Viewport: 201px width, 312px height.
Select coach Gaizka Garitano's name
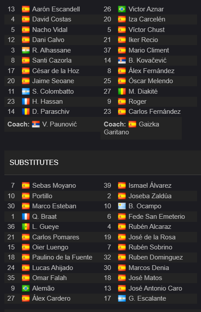132,128
